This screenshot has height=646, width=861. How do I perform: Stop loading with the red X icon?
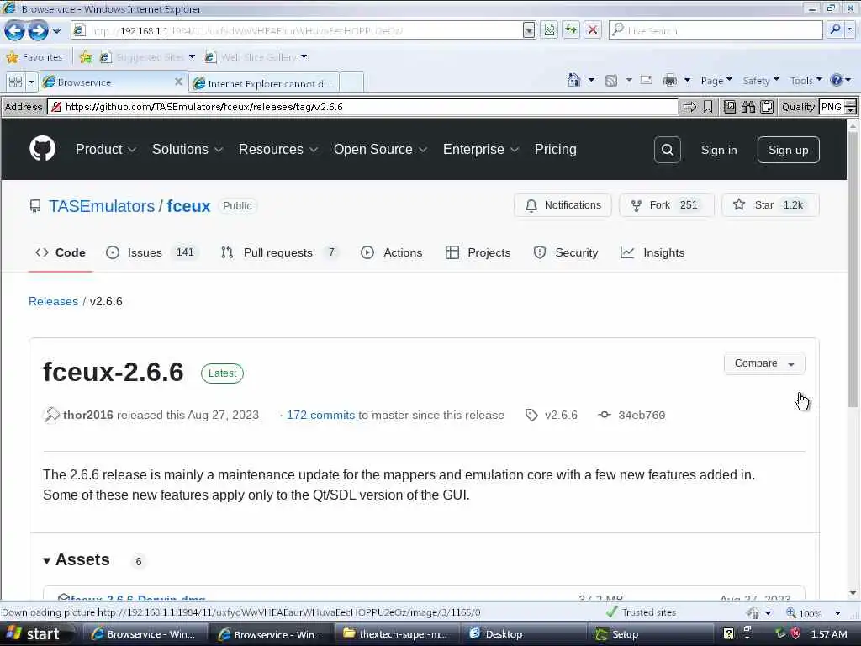[x=593, y=30]
